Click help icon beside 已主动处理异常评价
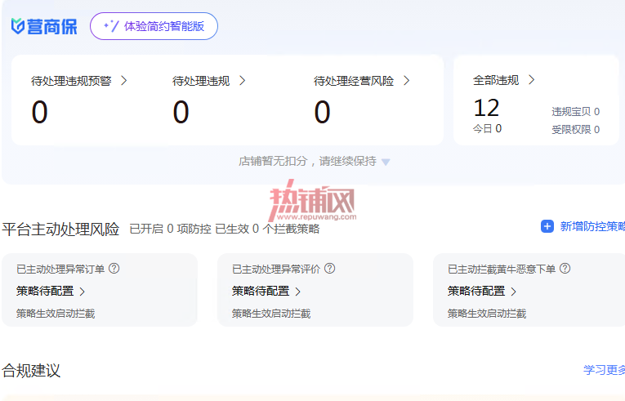 click(329, 269)
